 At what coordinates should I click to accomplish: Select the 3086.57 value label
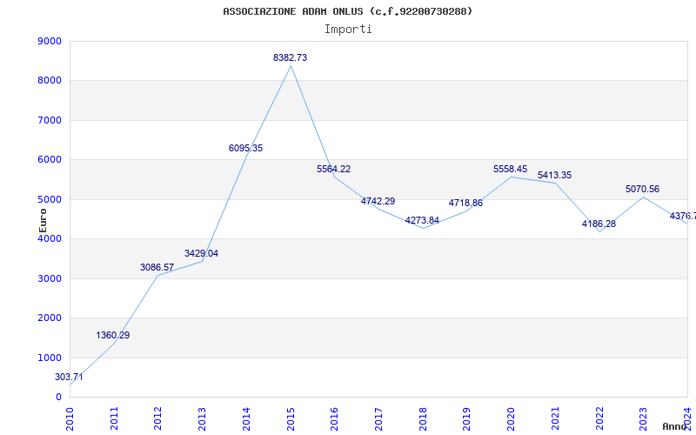click(x=157, y=267)
